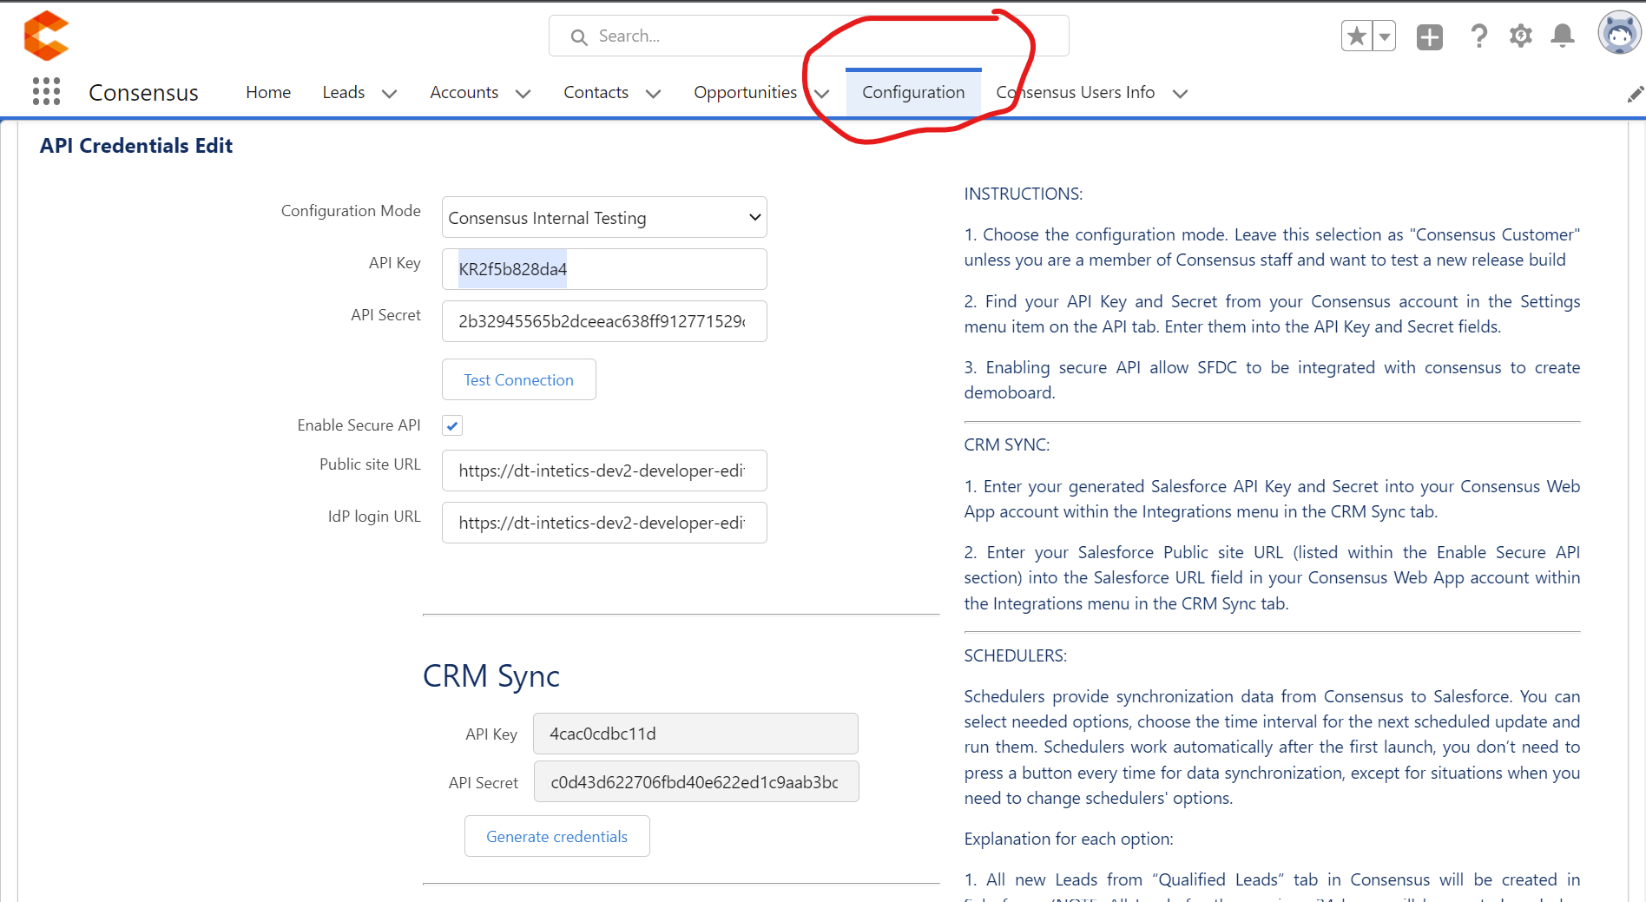Open the notifications bell
The image size is (1646, 902).
(1563, 36)
